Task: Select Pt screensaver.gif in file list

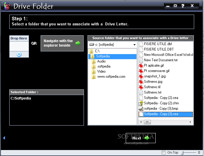Action: pos(157,71)
